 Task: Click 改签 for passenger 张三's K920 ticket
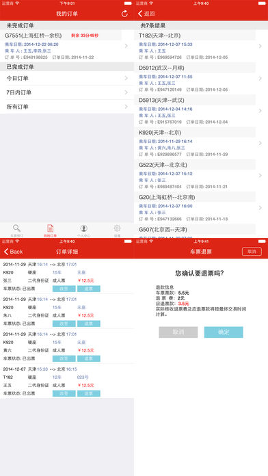pos(64,289)
